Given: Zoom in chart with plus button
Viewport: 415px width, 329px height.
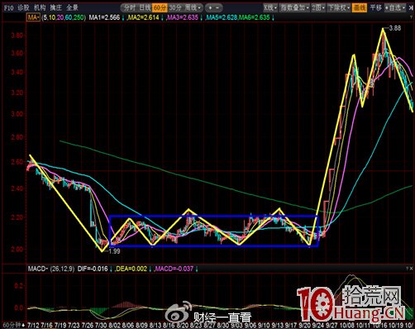Looking at the screenshot, I should pyautogui.click(x=210, y=7).
